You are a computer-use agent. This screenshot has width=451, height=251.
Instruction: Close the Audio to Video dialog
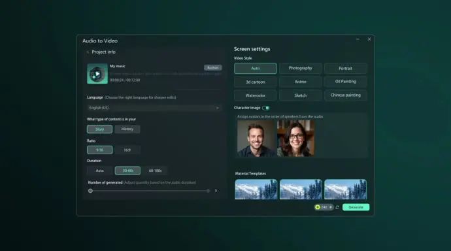point(369,39)
